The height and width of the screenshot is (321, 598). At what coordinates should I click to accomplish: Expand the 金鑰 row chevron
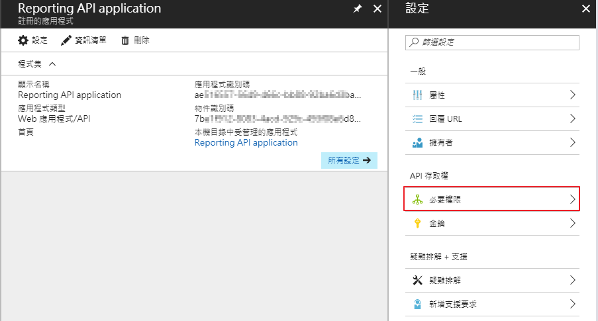(572, 224)
